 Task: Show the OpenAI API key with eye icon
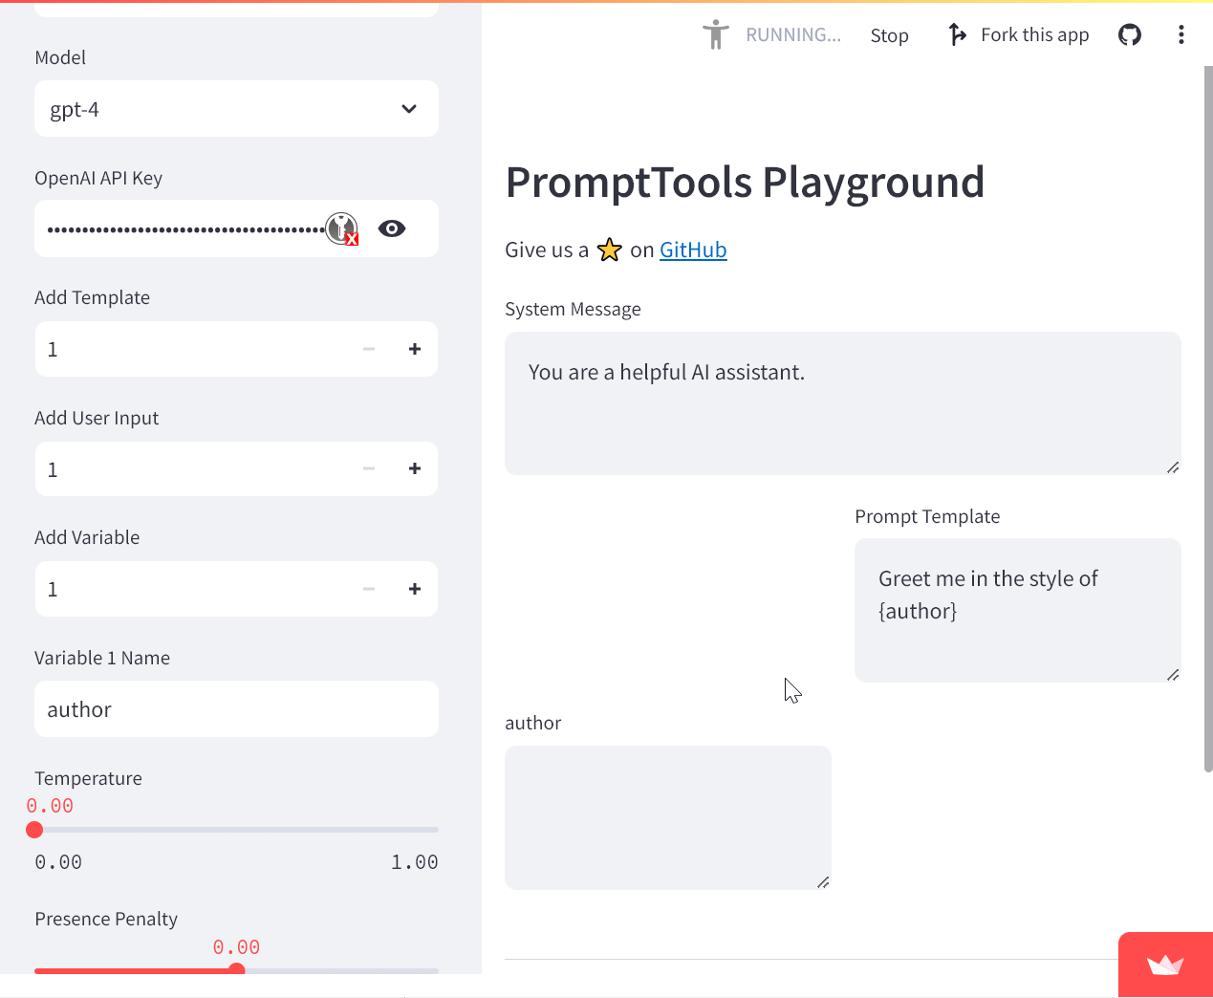(392, 228)
